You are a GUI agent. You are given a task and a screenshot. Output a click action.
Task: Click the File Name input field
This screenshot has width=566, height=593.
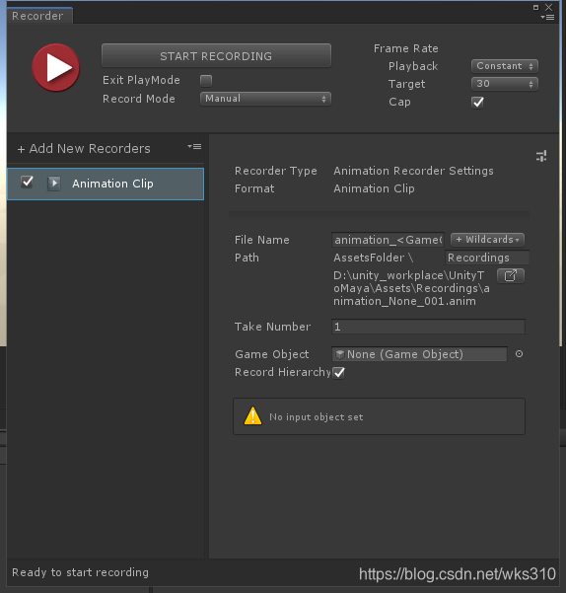pyautogui.click(x=389, y=240)
